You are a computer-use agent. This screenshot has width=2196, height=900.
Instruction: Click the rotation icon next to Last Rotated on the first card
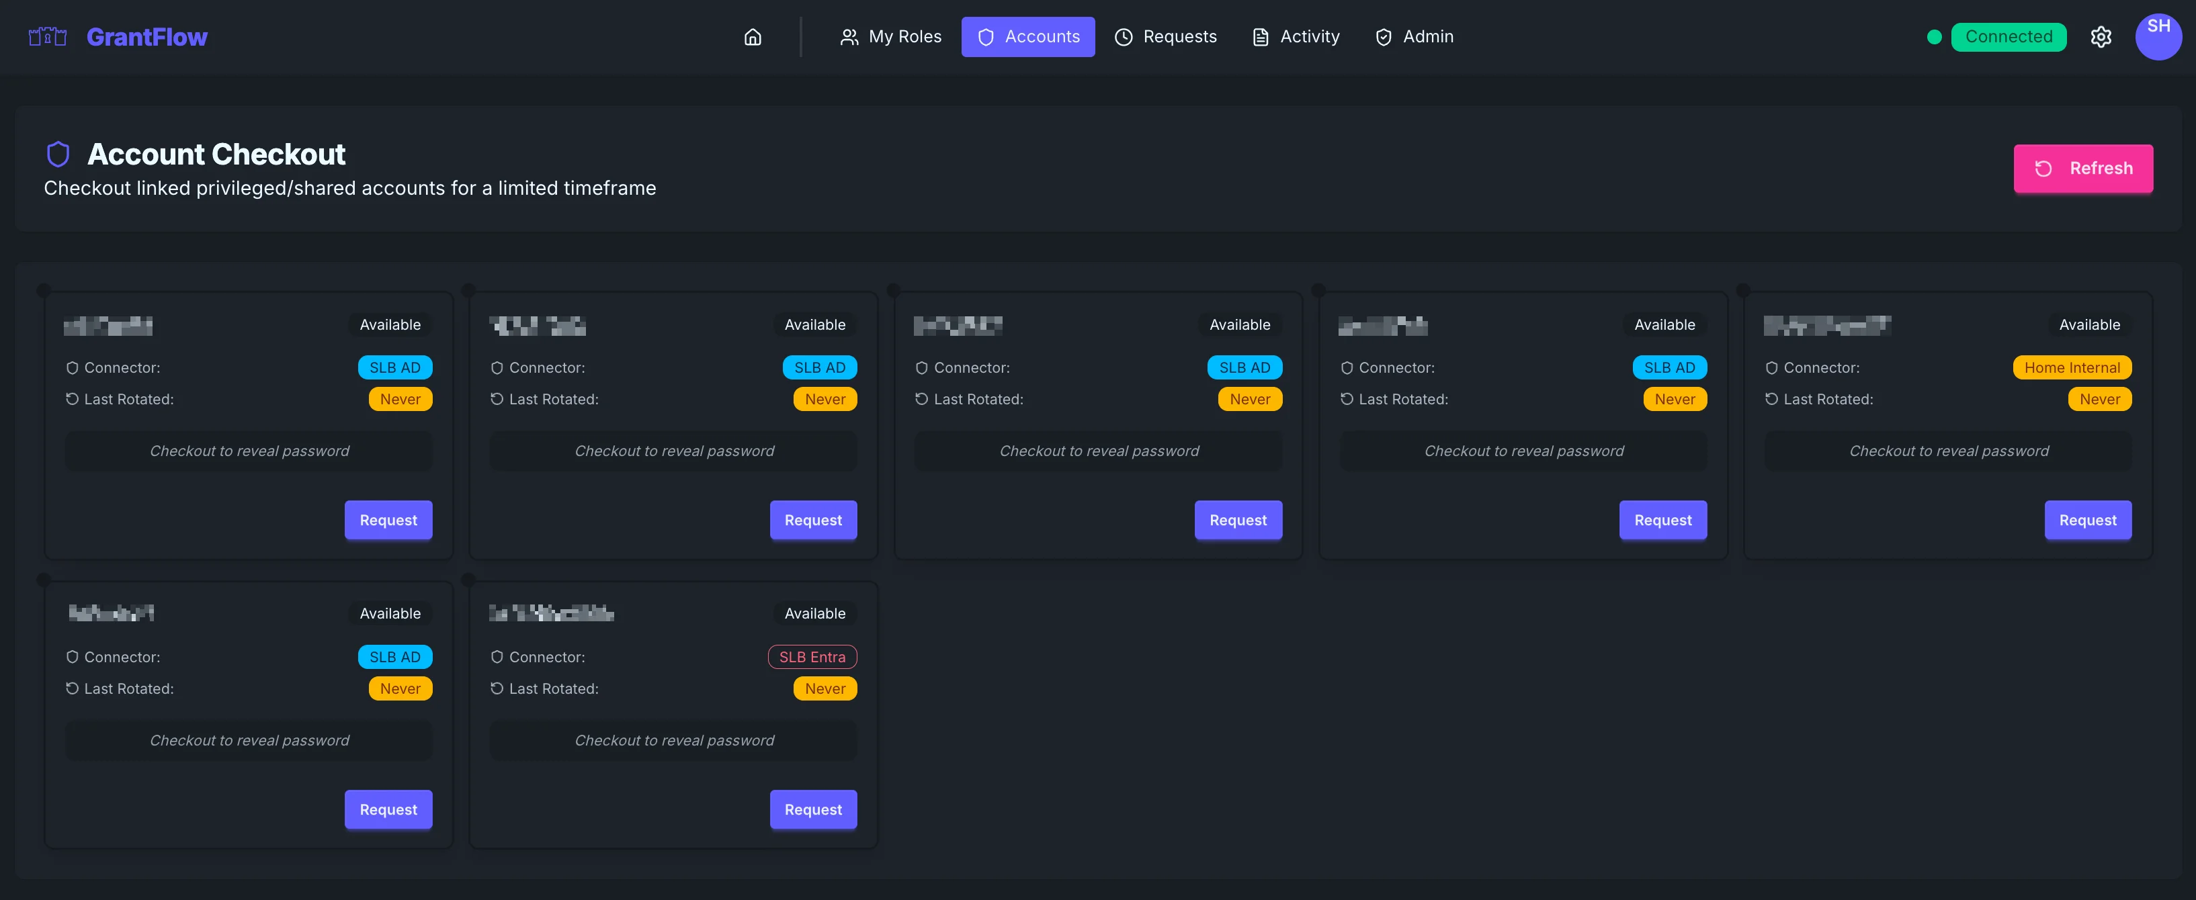pos(73,399)
